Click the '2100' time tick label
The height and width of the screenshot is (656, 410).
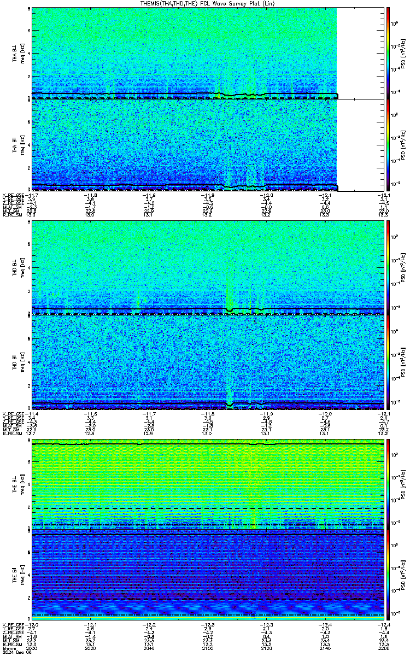(x=207, y=647)
